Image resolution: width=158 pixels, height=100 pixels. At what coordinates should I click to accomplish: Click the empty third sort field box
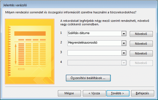(x=97, y=53)
